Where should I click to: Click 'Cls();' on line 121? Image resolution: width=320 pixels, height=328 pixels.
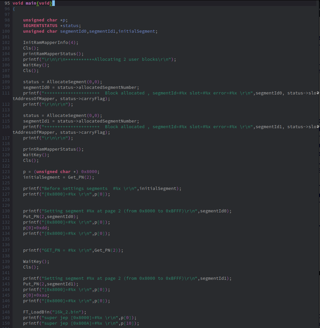(x=31, y=161)
